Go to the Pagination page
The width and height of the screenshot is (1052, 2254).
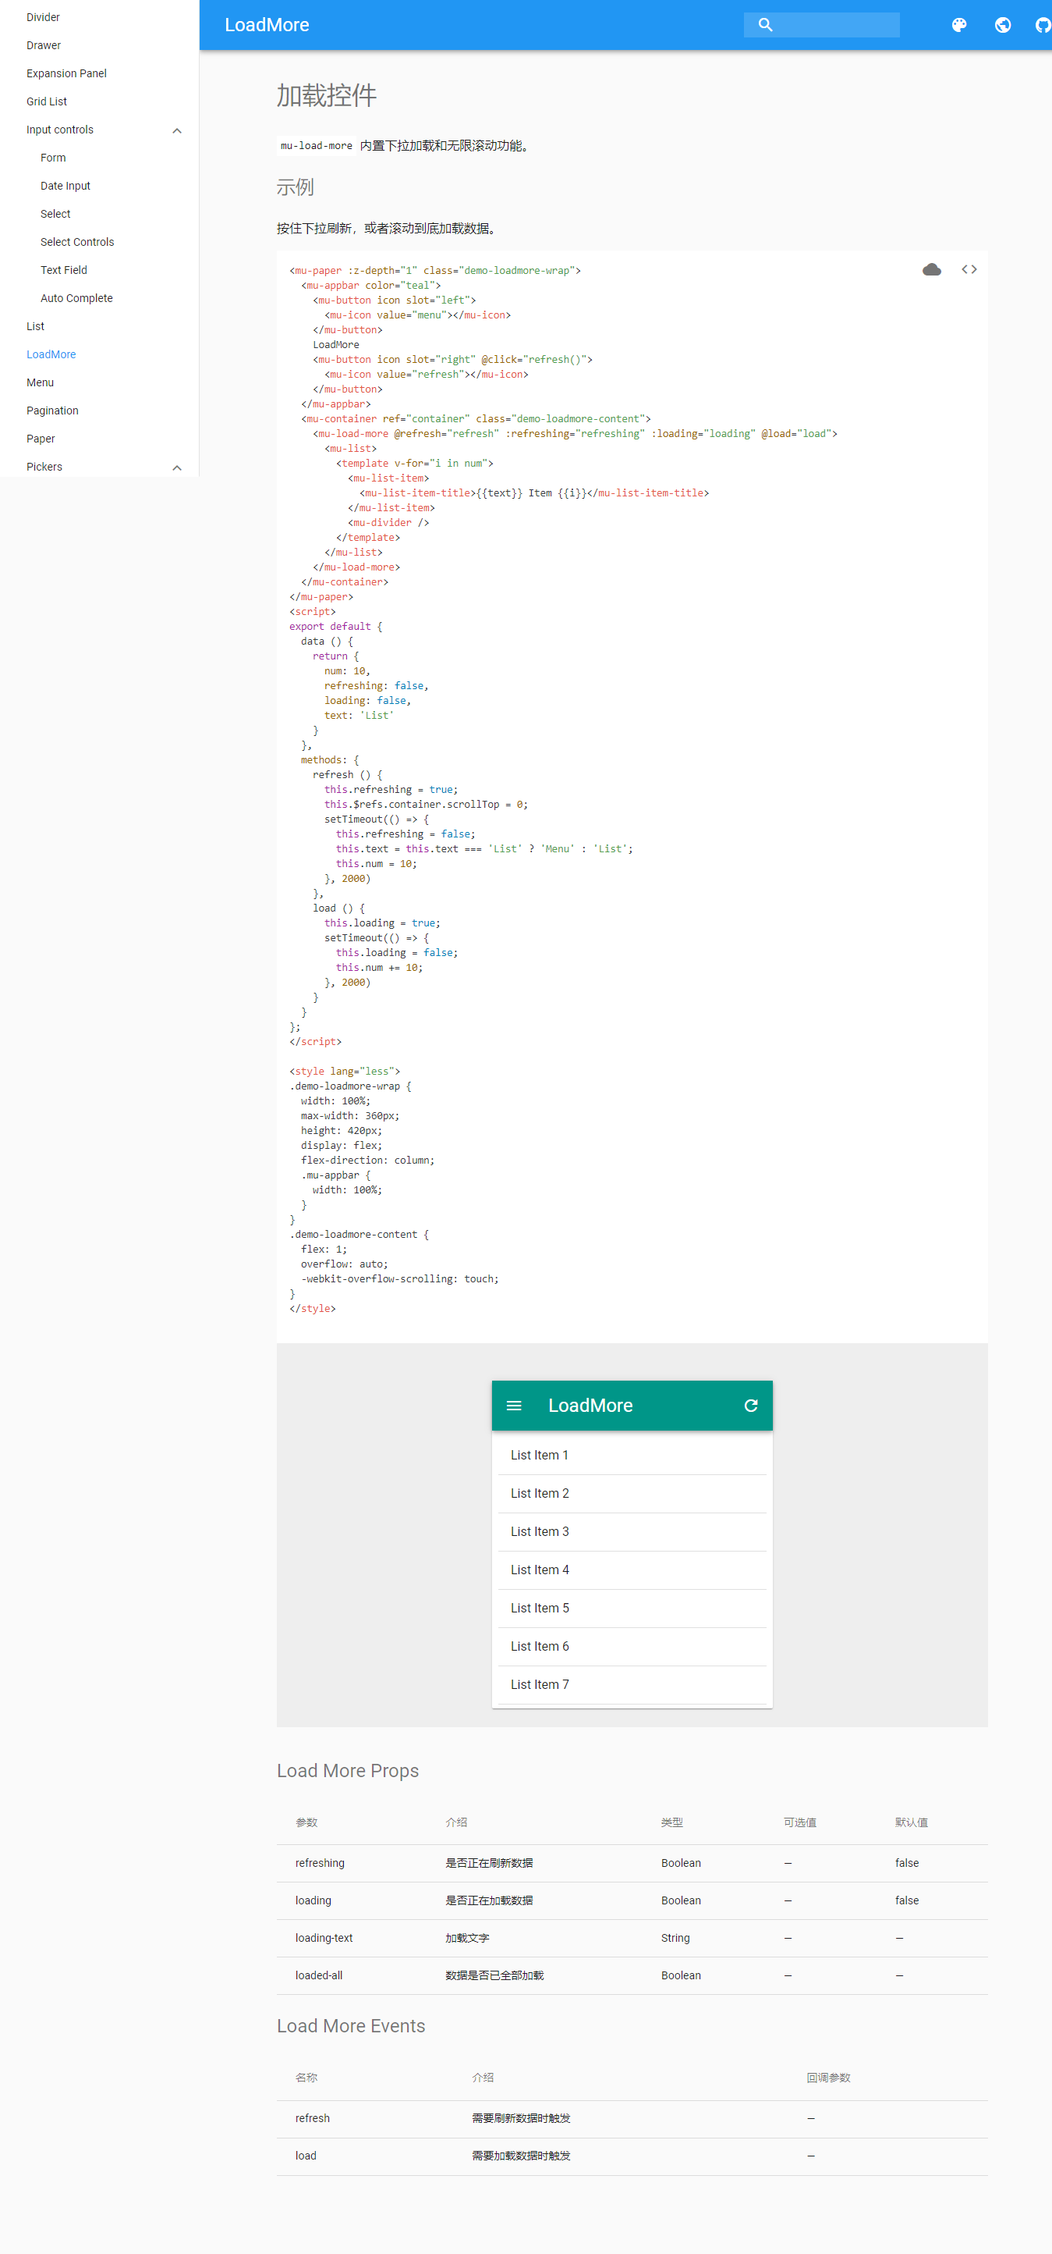(52, 411)
